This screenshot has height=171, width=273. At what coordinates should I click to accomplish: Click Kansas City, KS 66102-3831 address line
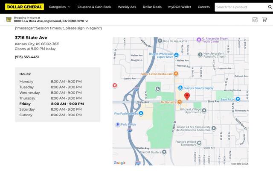coord(37,44)
